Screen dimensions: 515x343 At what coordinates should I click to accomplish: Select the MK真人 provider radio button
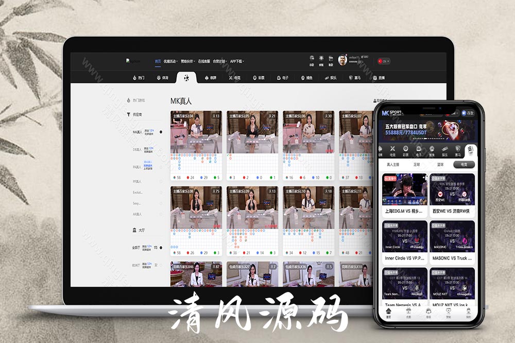tap(161, 132)
